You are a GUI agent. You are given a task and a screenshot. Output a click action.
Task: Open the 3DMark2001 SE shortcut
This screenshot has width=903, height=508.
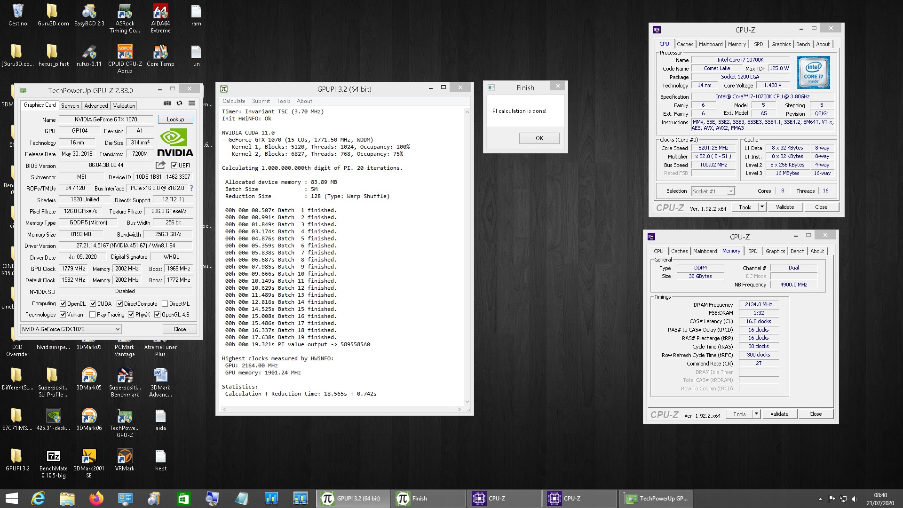point(89,463)
